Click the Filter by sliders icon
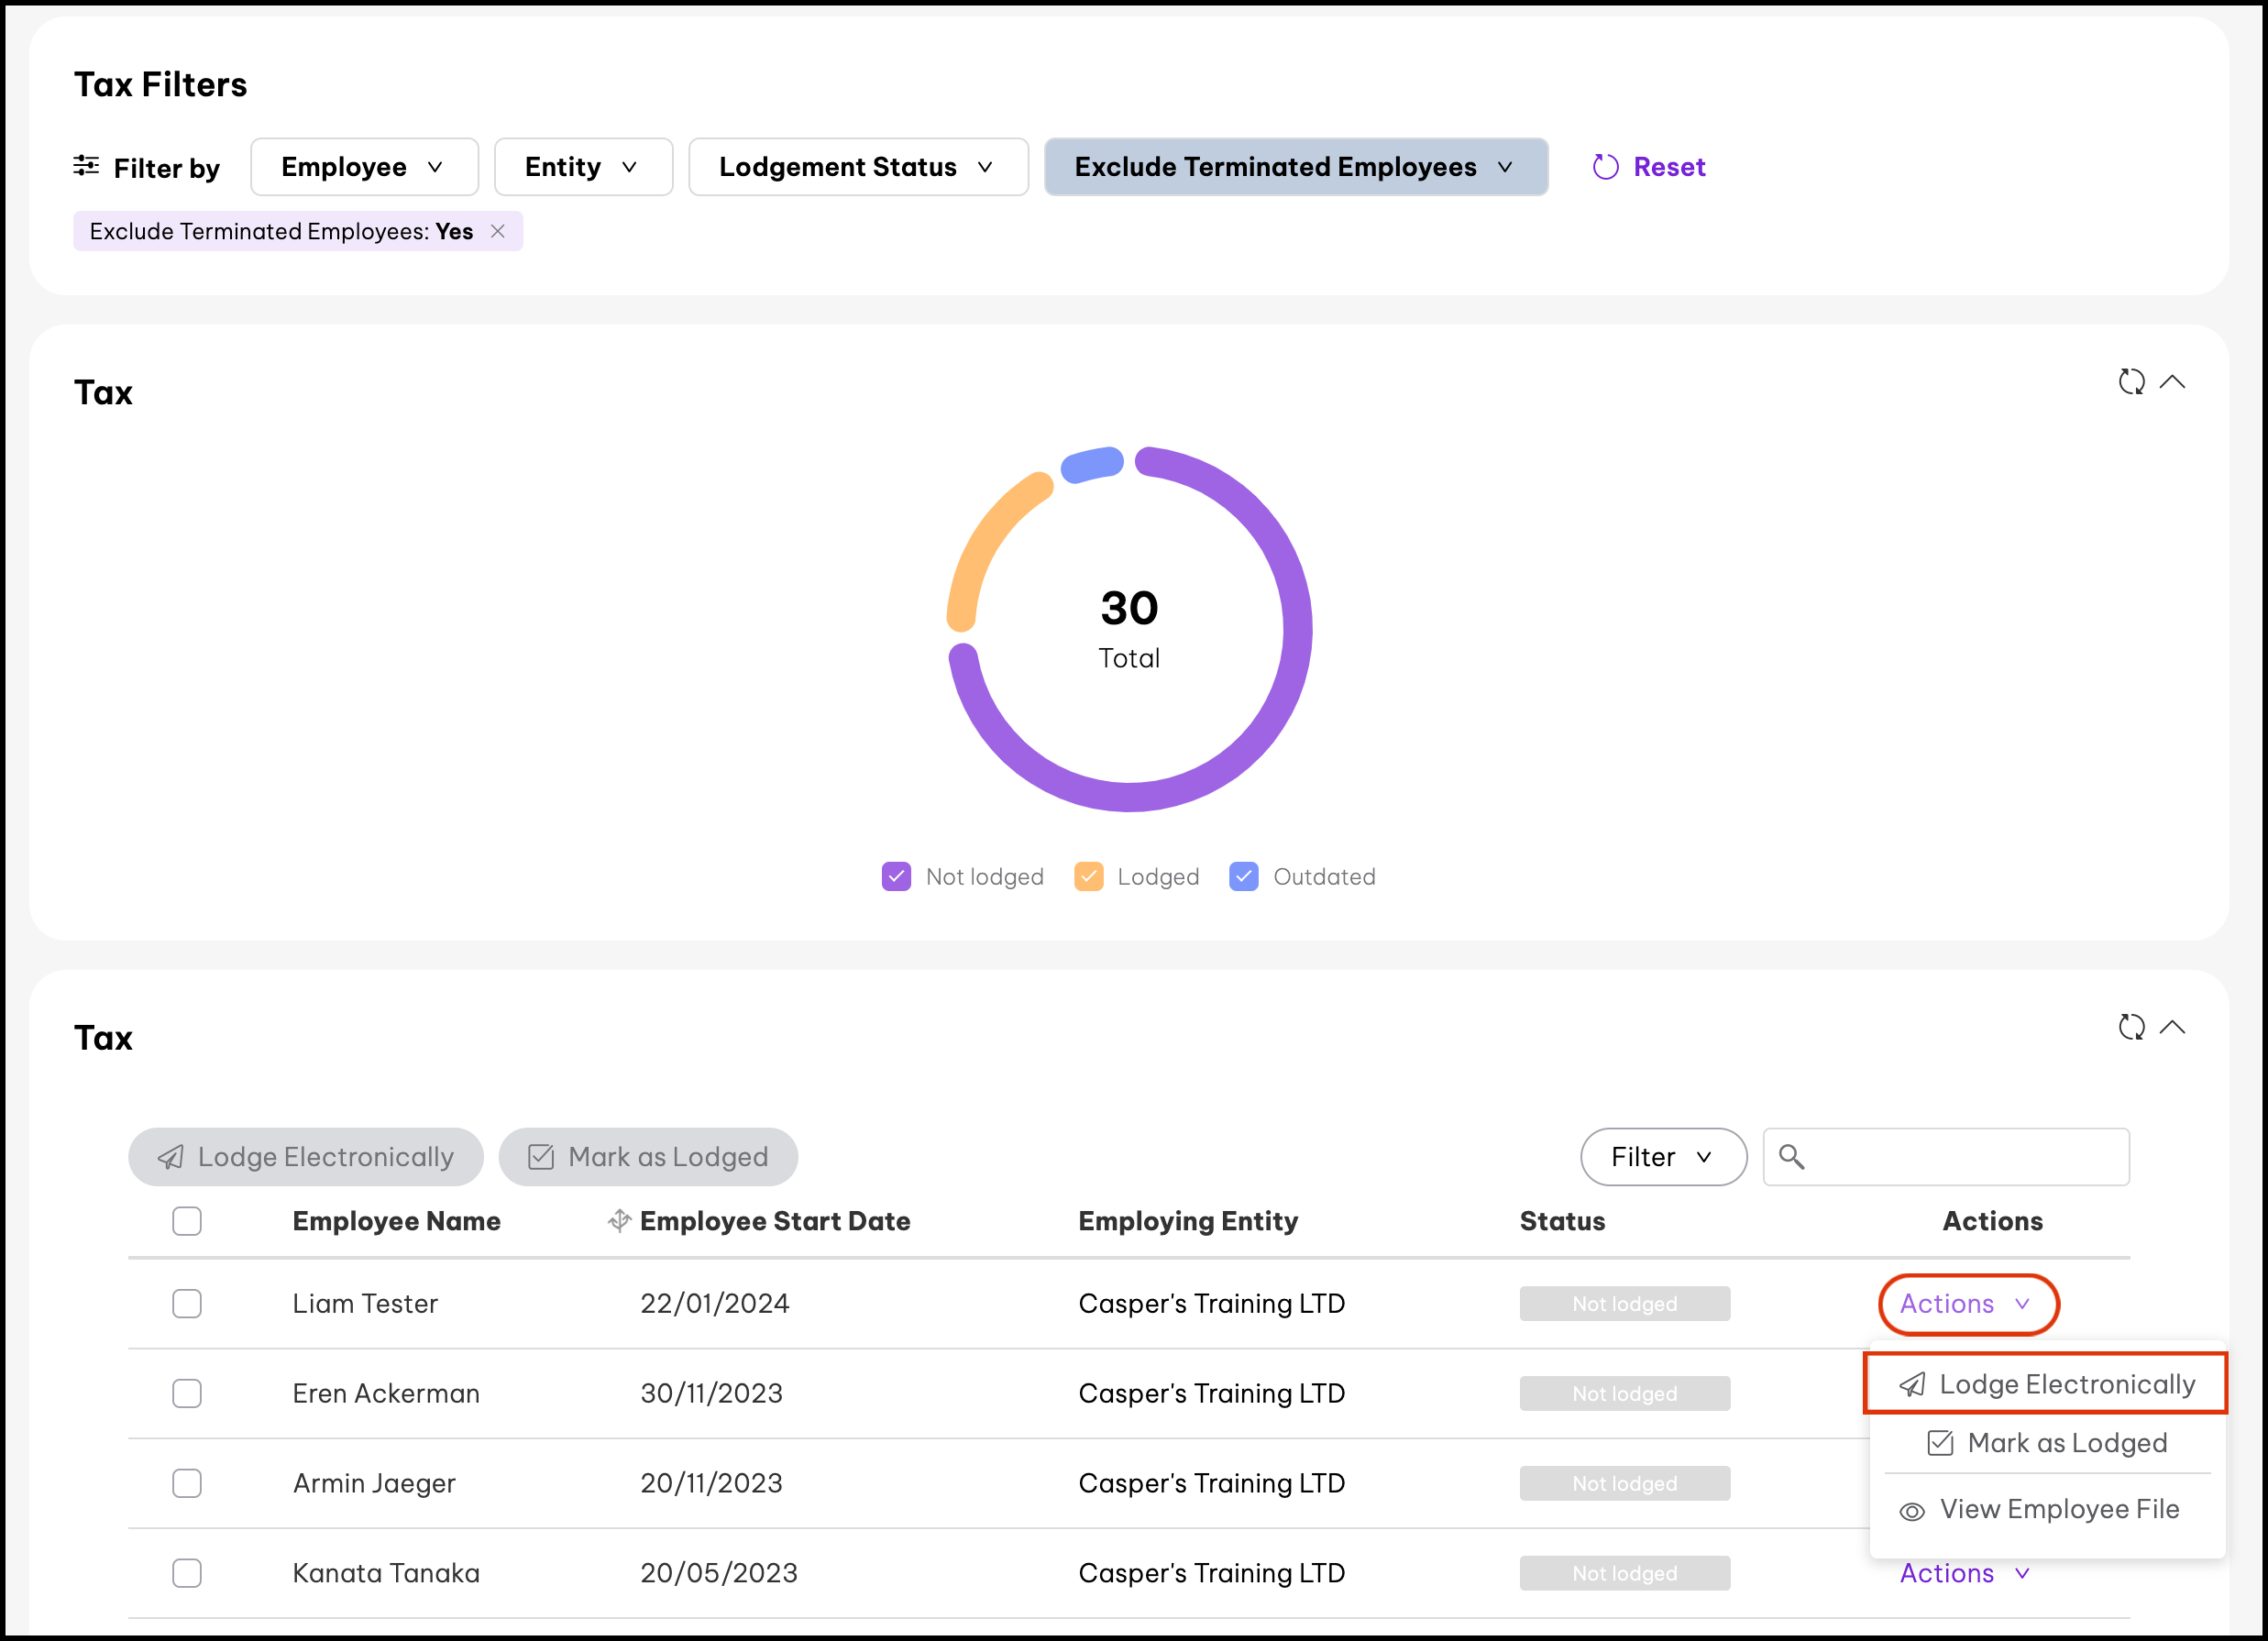The width and height of the screenshot is (2268, 1641). [x=86, y=166]
